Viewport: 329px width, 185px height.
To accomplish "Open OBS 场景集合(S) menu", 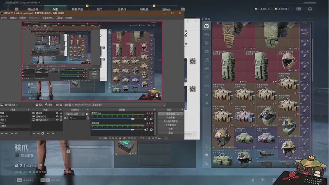I will coord(48,18).
